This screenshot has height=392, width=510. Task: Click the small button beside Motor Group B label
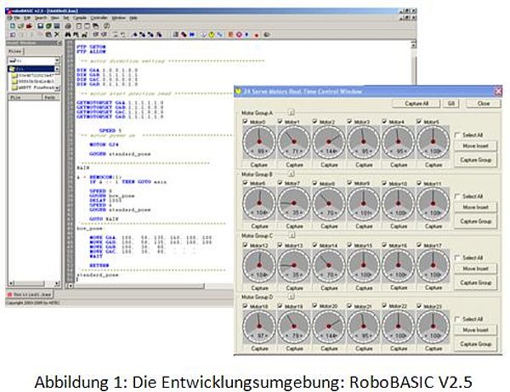coord(292,174)
